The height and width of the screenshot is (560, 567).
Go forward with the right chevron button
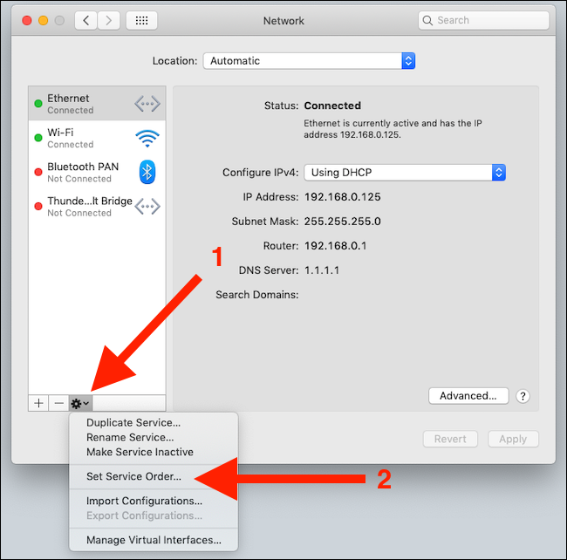pyautogui.click(x=108, y=21)
